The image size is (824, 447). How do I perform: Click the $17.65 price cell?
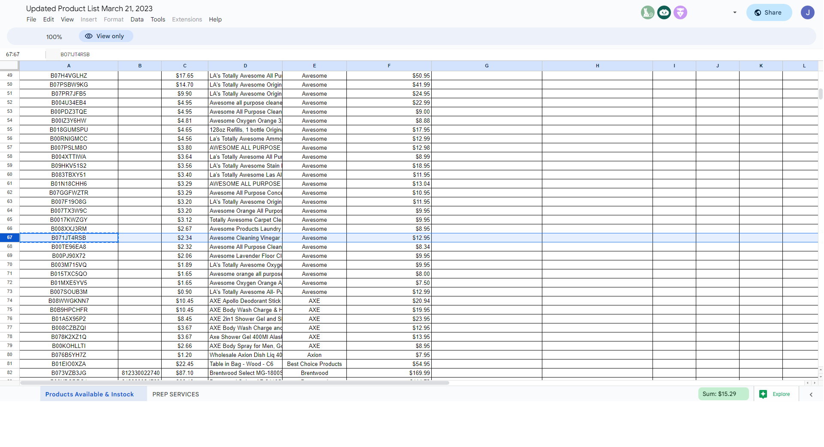pos(185,76)
